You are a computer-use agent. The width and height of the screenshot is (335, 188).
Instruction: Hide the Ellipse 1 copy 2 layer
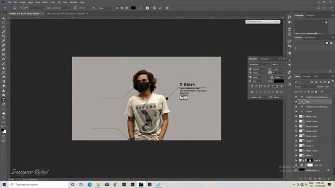pos(296,150)
